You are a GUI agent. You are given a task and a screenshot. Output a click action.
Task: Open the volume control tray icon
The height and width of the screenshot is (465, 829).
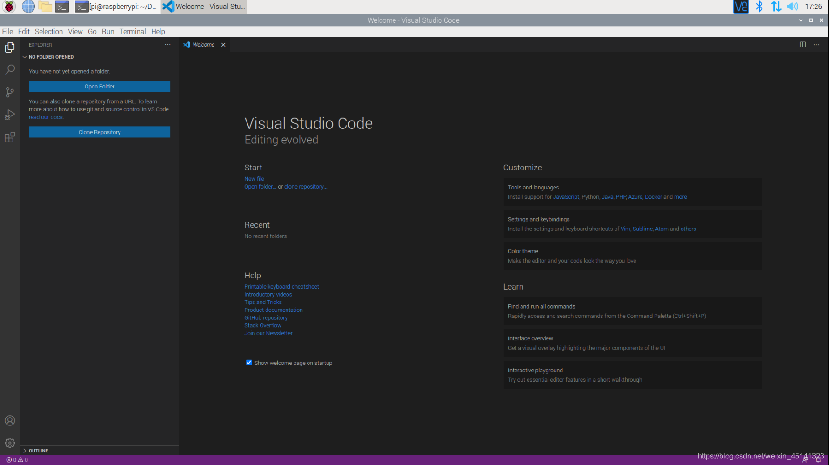click(793, 7)
